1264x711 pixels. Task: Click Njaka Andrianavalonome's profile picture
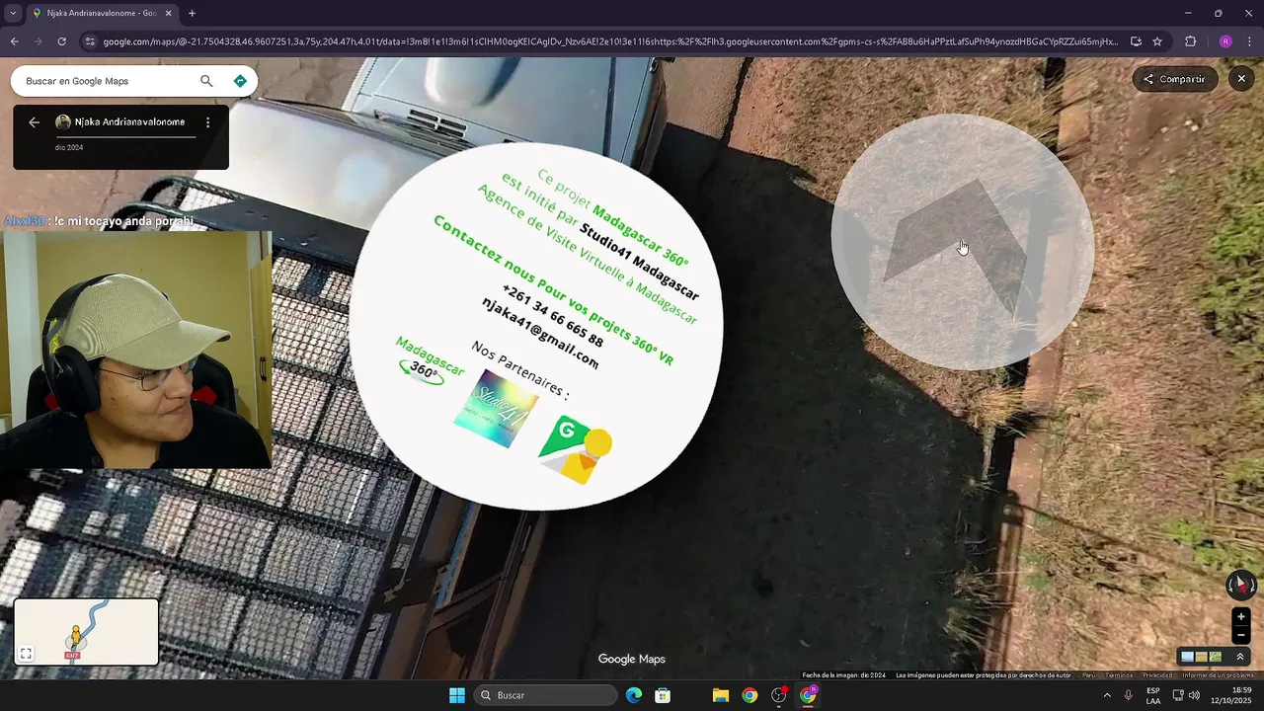(63, 122)
